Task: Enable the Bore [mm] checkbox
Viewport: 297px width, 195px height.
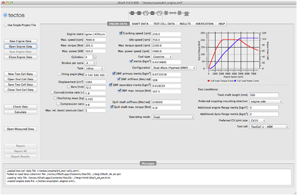Action: (69, 87)
